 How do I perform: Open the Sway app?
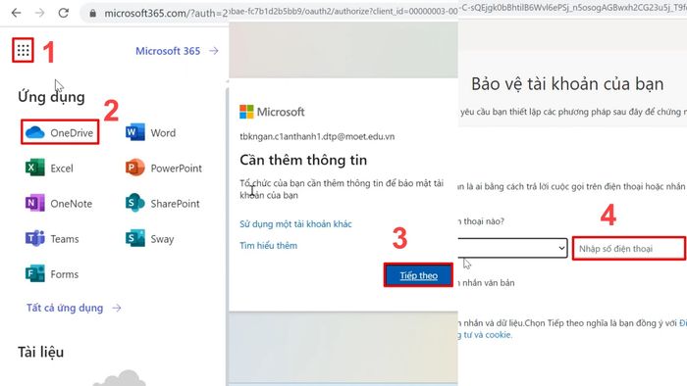[150, 239]
